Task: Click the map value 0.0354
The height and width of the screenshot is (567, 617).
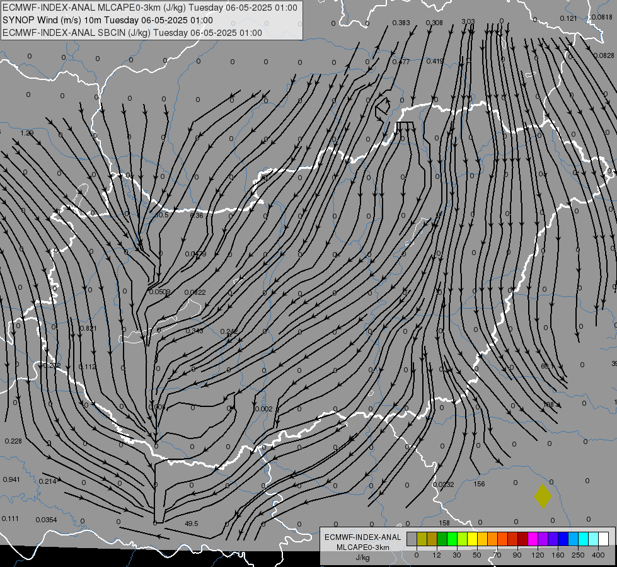Action: [x=47, y=520]
